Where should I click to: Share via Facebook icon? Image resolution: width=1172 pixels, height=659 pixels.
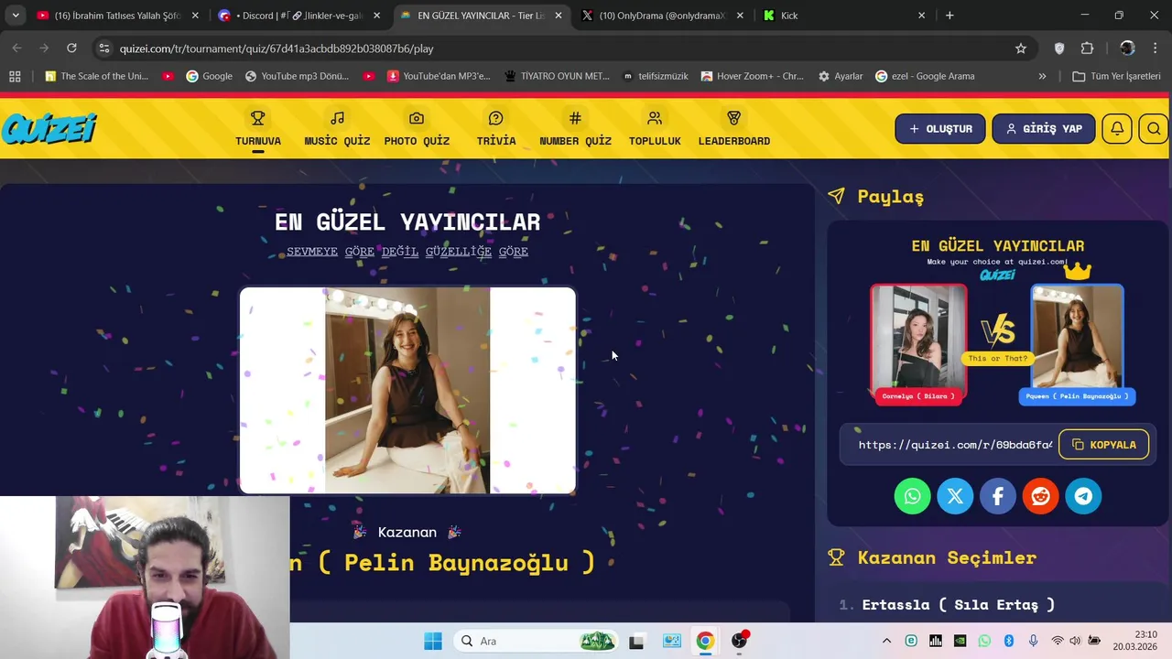click(998, 496)
